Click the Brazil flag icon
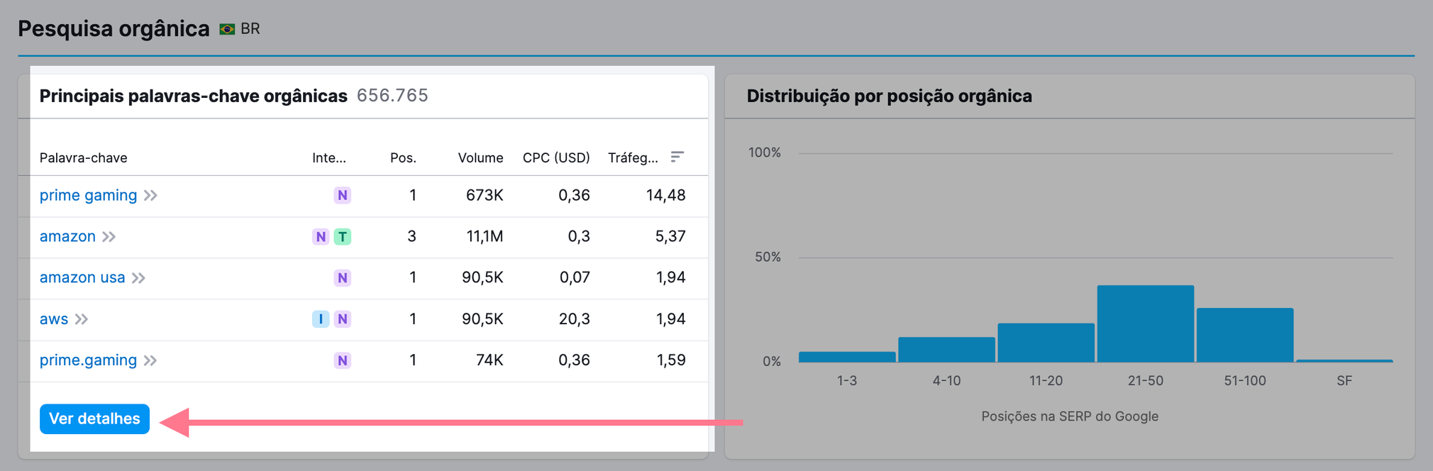This screenshot has height=471, width=1433. [x=227, y=29]
